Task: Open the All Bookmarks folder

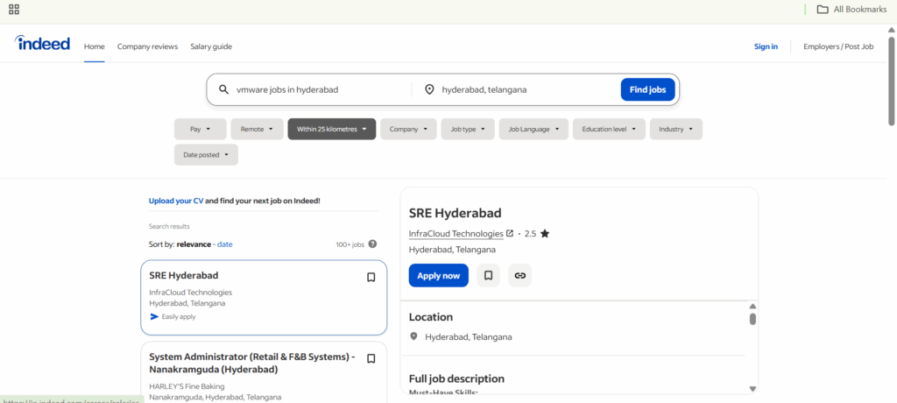Action: click(845, 10)
